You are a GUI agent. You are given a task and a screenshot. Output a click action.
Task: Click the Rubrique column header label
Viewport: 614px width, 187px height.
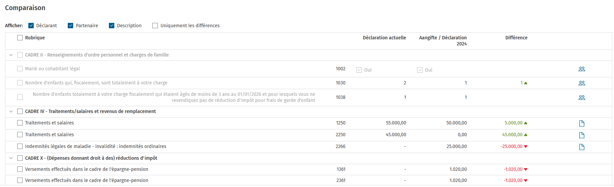(35, 38)
